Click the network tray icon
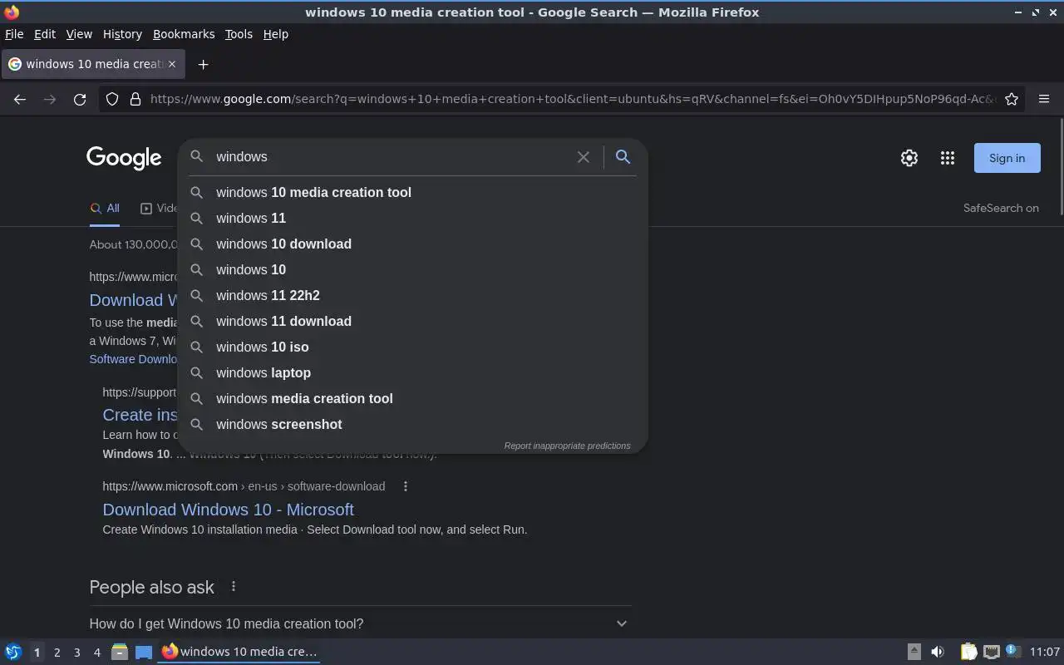The image size is (1064, 665). point(991,652)
